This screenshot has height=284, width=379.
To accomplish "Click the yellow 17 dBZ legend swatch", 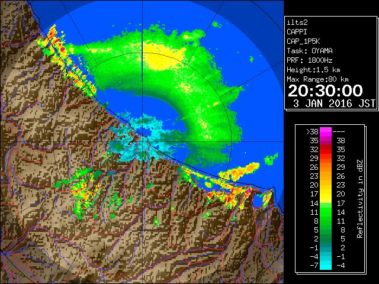I will point(326,194).
